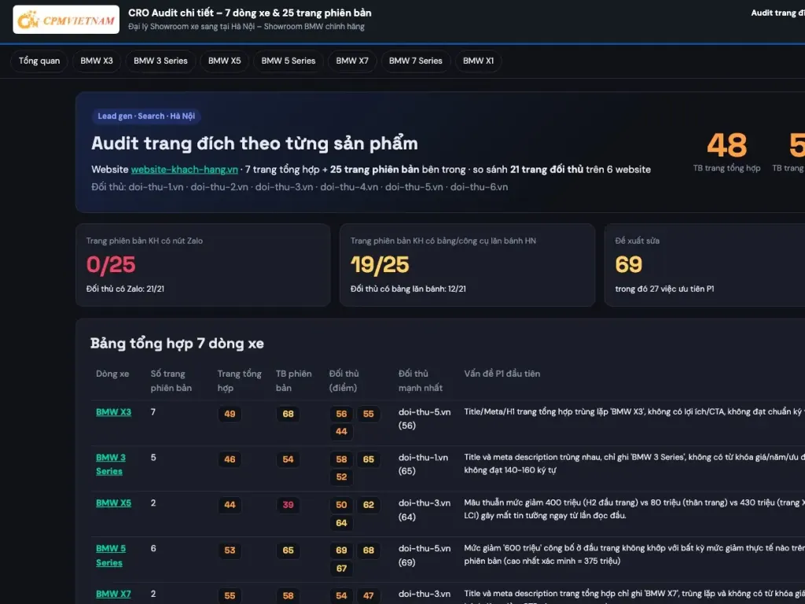Image resolution: width=805 pixels, height=604 pixels.
Task: Click competitor score 44 in X3 row
Action: [341, 432]
